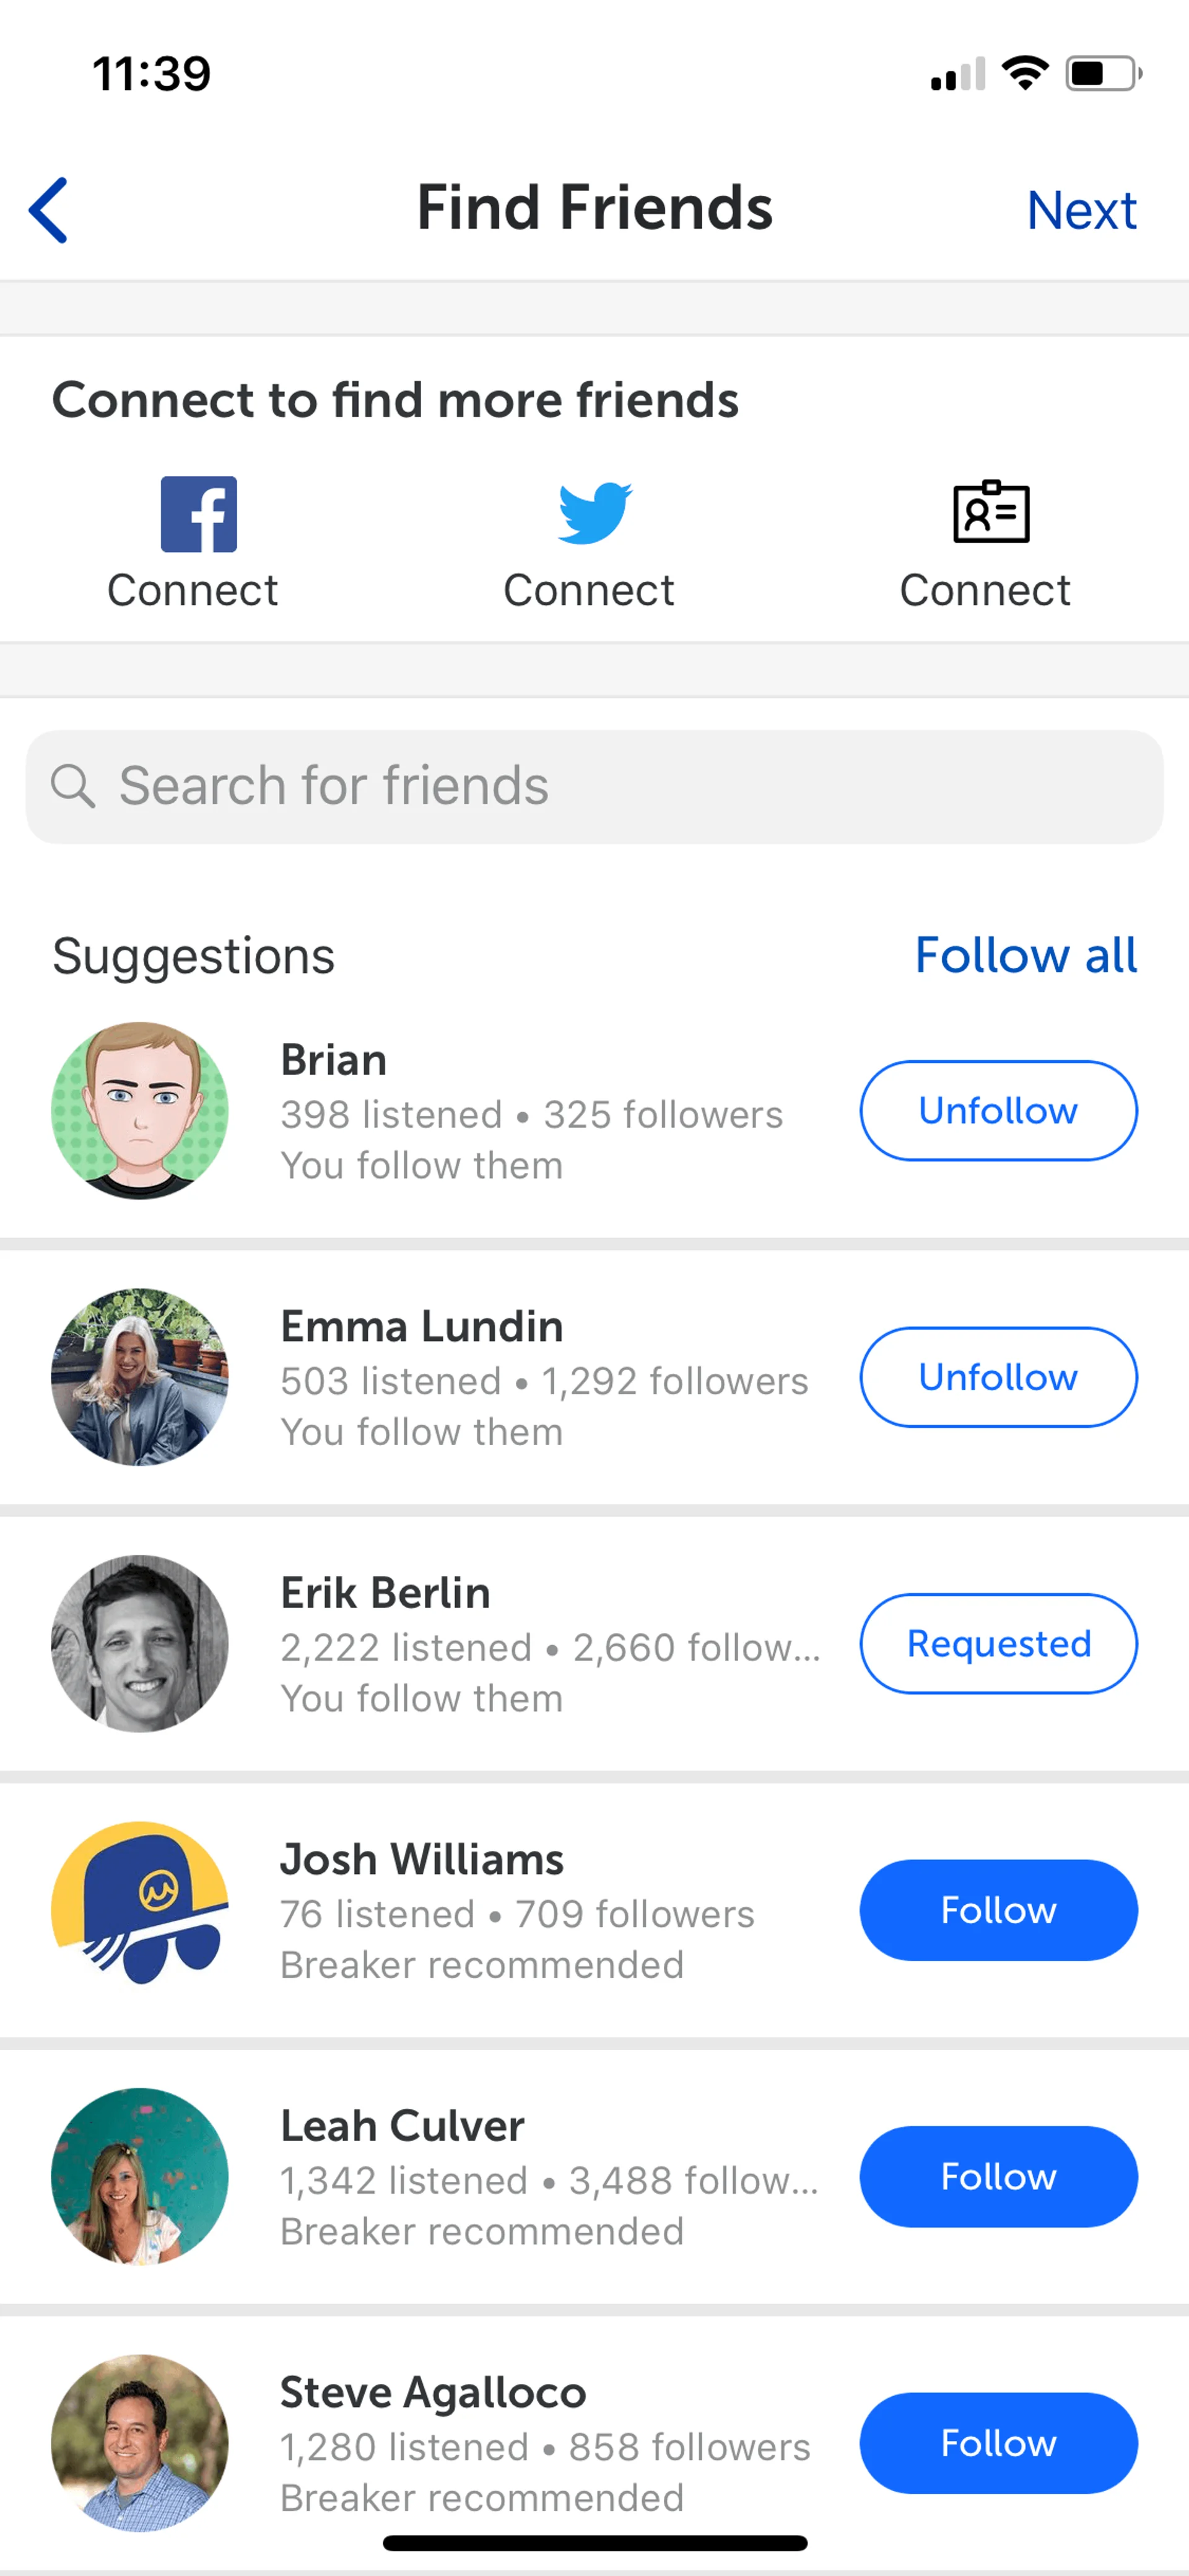Open Brian's profile avatar
Screen dimensions: 1189x2576
click(140, 1110)
